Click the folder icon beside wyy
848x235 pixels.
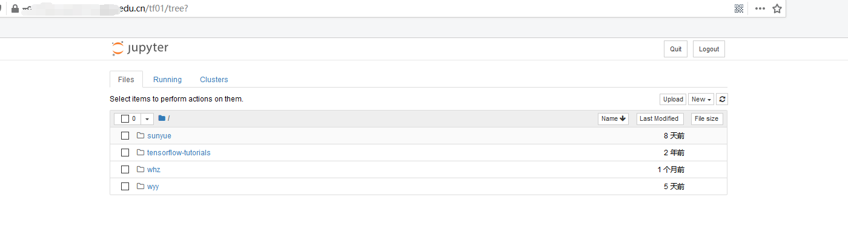141,186
